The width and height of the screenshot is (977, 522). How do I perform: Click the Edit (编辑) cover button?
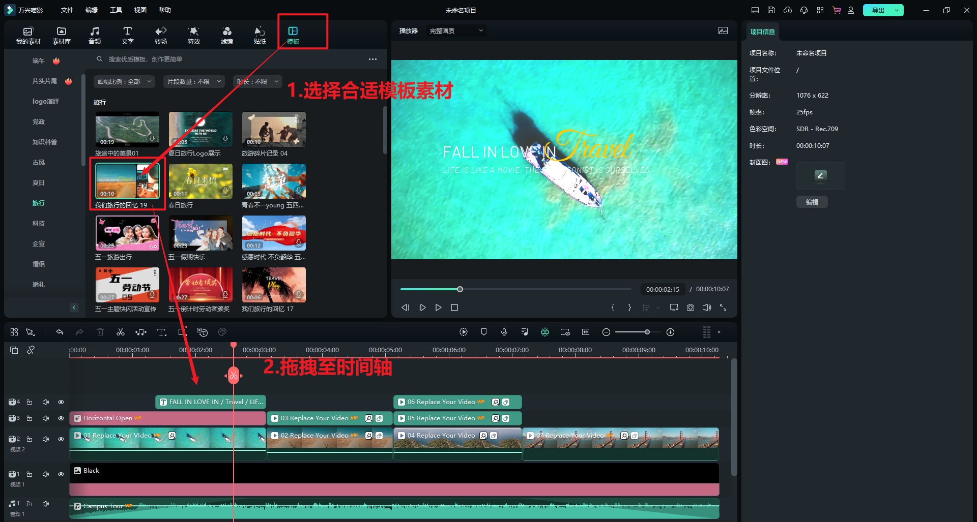(812, 202)
